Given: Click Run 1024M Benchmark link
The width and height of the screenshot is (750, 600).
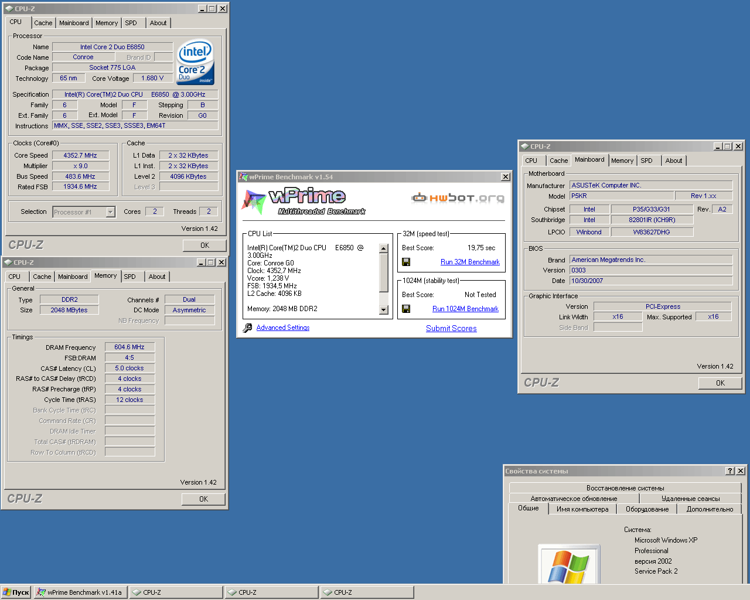Looking at the screenshot, I should click(x=465, y=309).
